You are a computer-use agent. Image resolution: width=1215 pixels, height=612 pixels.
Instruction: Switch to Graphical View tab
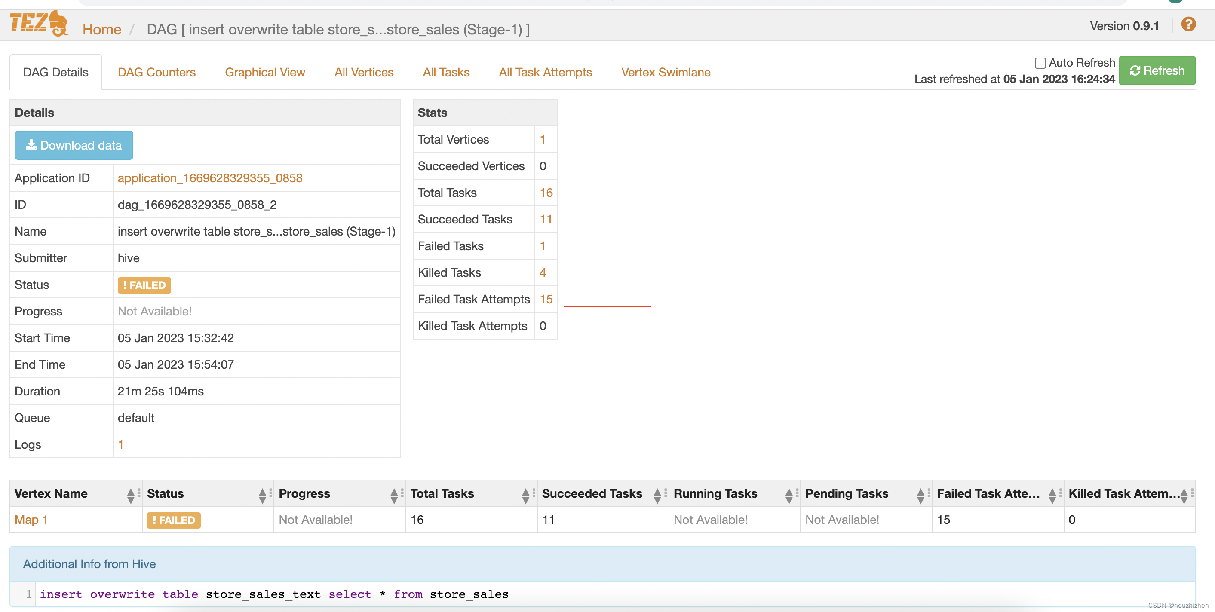click(265, 72)
